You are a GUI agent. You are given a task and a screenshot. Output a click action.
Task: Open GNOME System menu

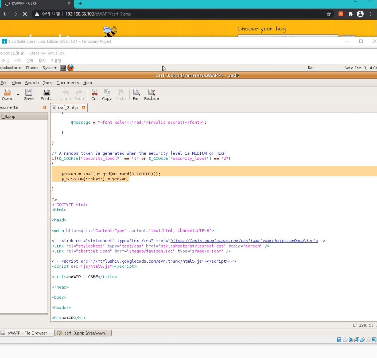[x=50, y=68]
